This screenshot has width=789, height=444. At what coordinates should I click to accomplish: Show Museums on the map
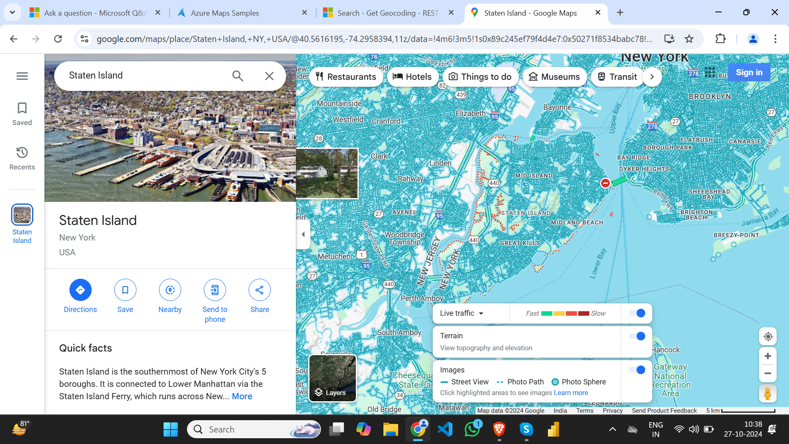[x=554, y=77]
